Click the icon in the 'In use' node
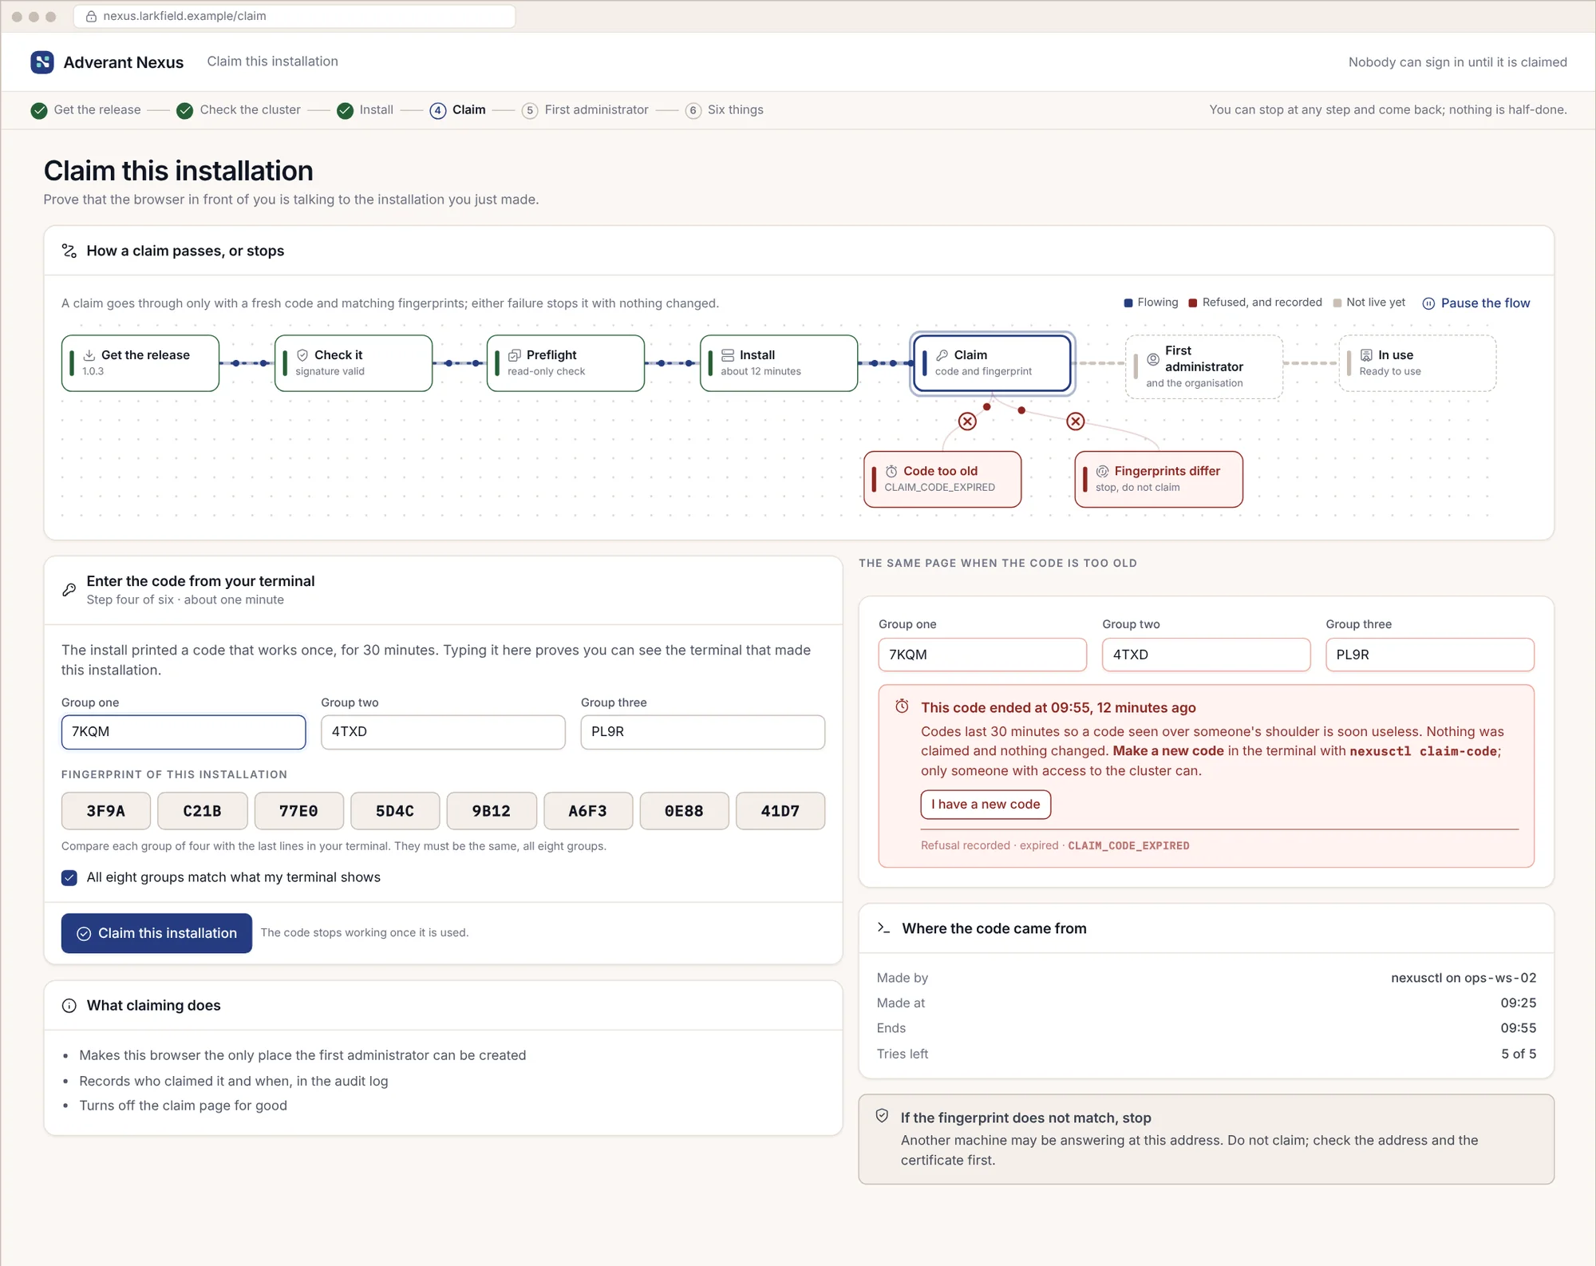The width and height of the screenshot is (1596, 1266). (1366, 355)
